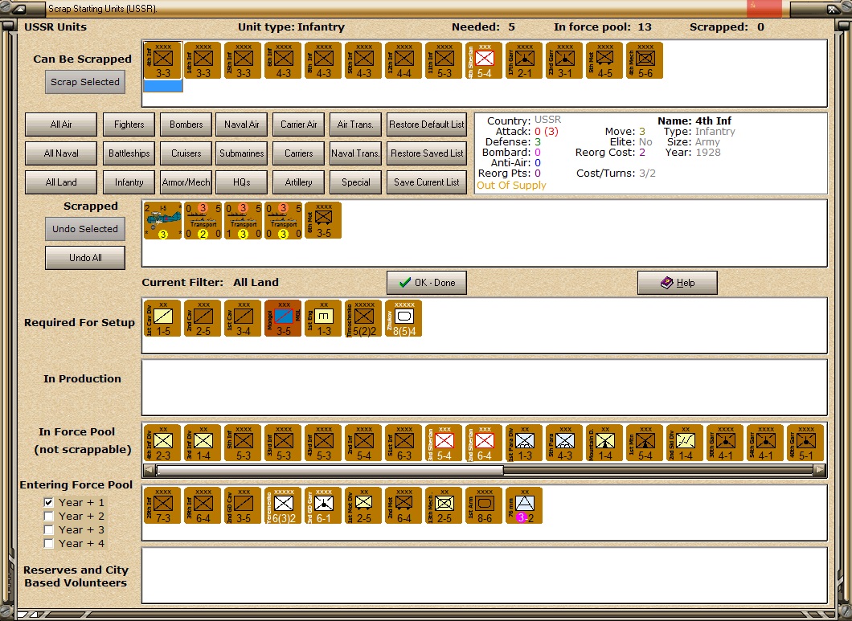This screenshot has width=852, height=621.
Task: Filter the list by All Air
Action: point(61,125)
